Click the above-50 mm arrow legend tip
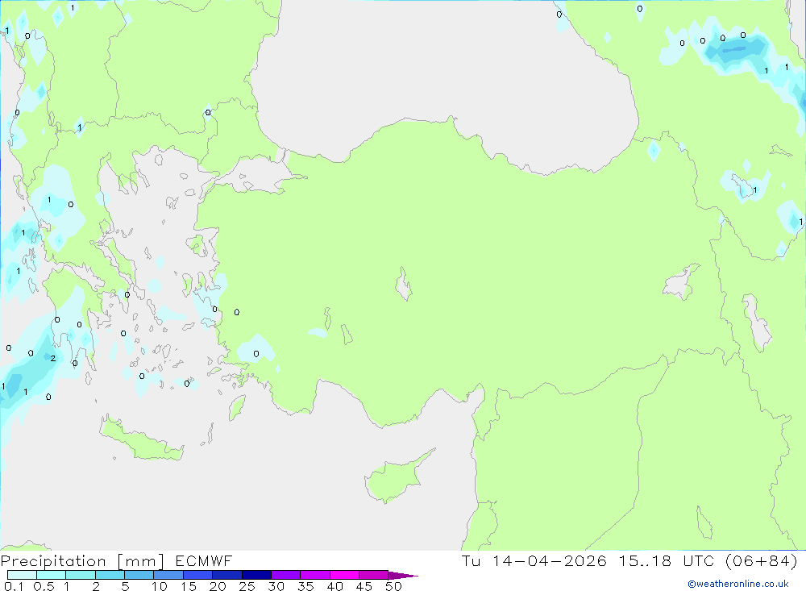806x591 pixels. (x=403, y=576)
